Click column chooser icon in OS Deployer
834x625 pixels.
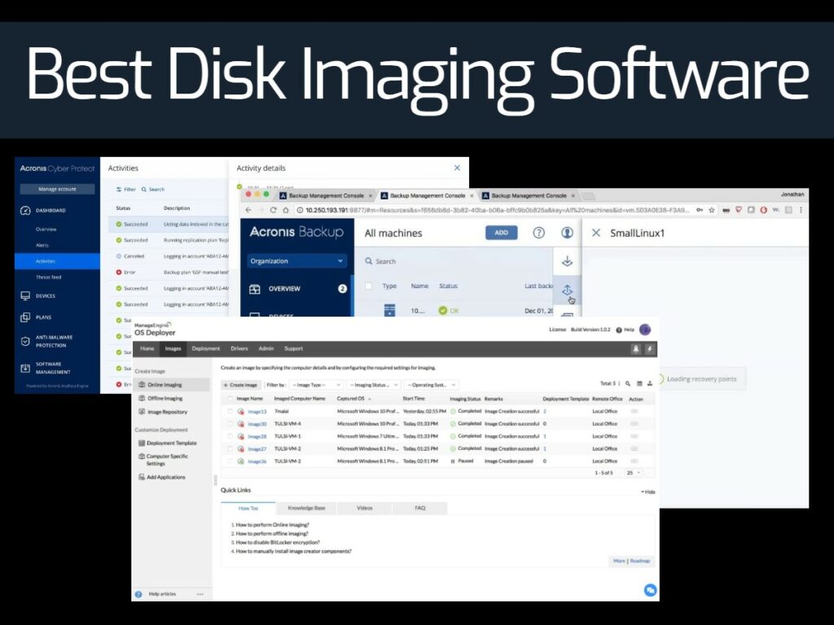coord(639,384)
